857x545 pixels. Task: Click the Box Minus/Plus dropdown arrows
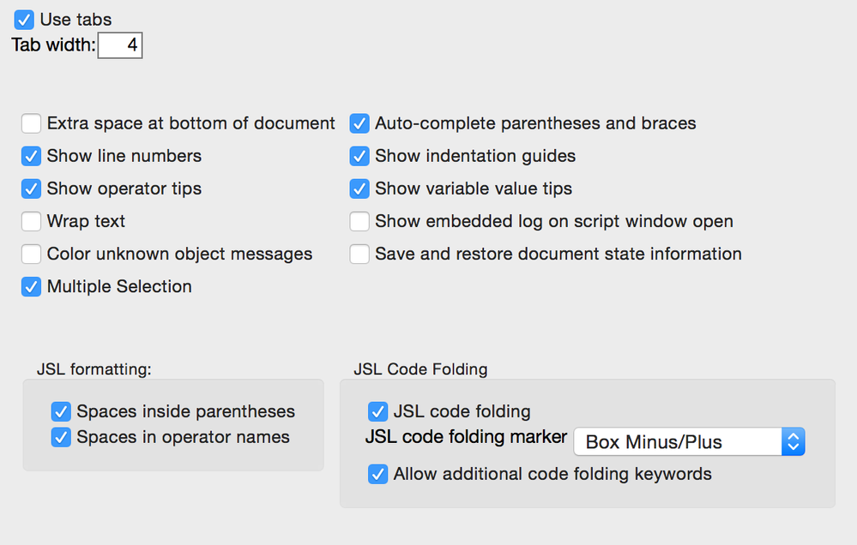pos(793,442)
